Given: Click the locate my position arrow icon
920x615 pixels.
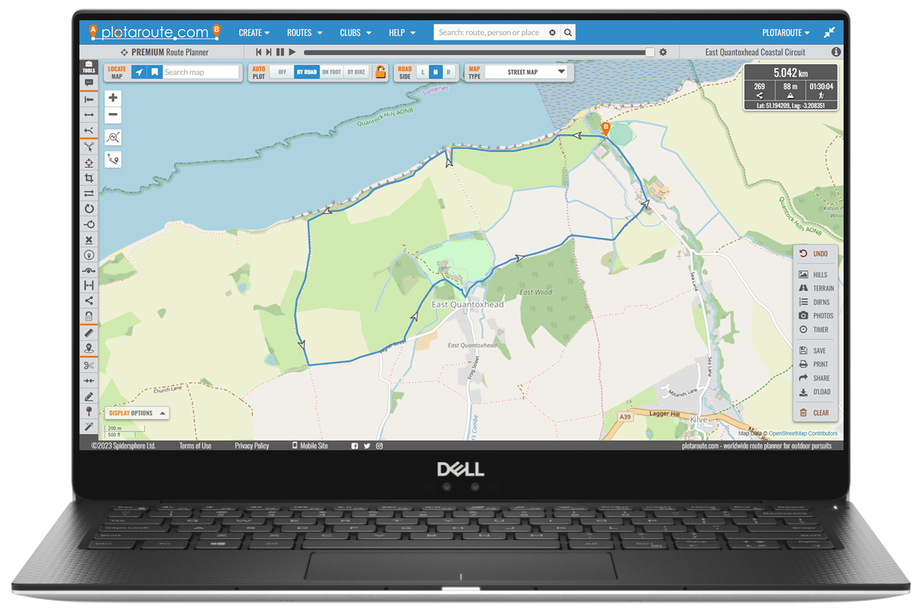Looking at the screenshot, I should click(x=138, y=72).
